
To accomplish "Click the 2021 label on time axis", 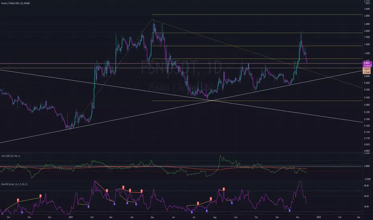I will coord(71,217).
